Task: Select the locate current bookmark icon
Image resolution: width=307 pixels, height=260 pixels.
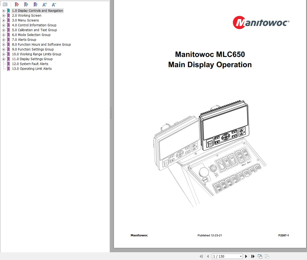Action: click(x=35, y=4)
